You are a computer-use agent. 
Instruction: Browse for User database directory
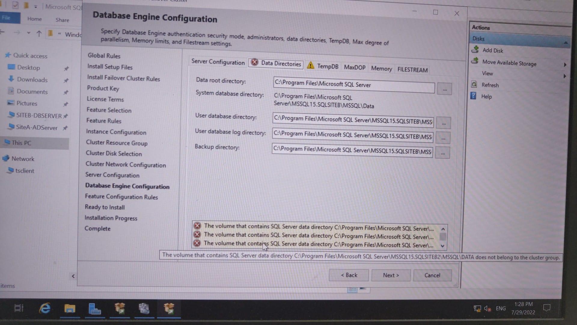(x=444, y=123)
